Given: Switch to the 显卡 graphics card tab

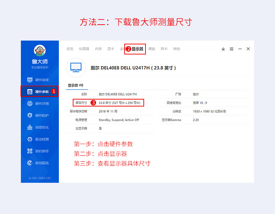Looking at the screenshot, I should pyautogui.click(x=111, y=49).
